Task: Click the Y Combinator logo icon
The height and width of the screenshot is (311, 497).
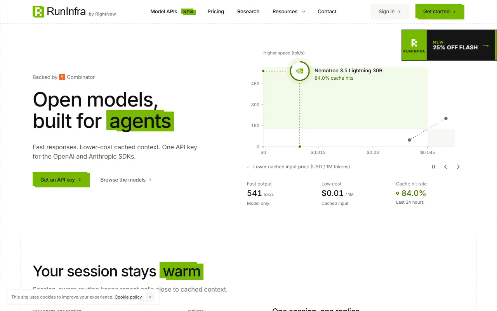Action: click(62, 77)
